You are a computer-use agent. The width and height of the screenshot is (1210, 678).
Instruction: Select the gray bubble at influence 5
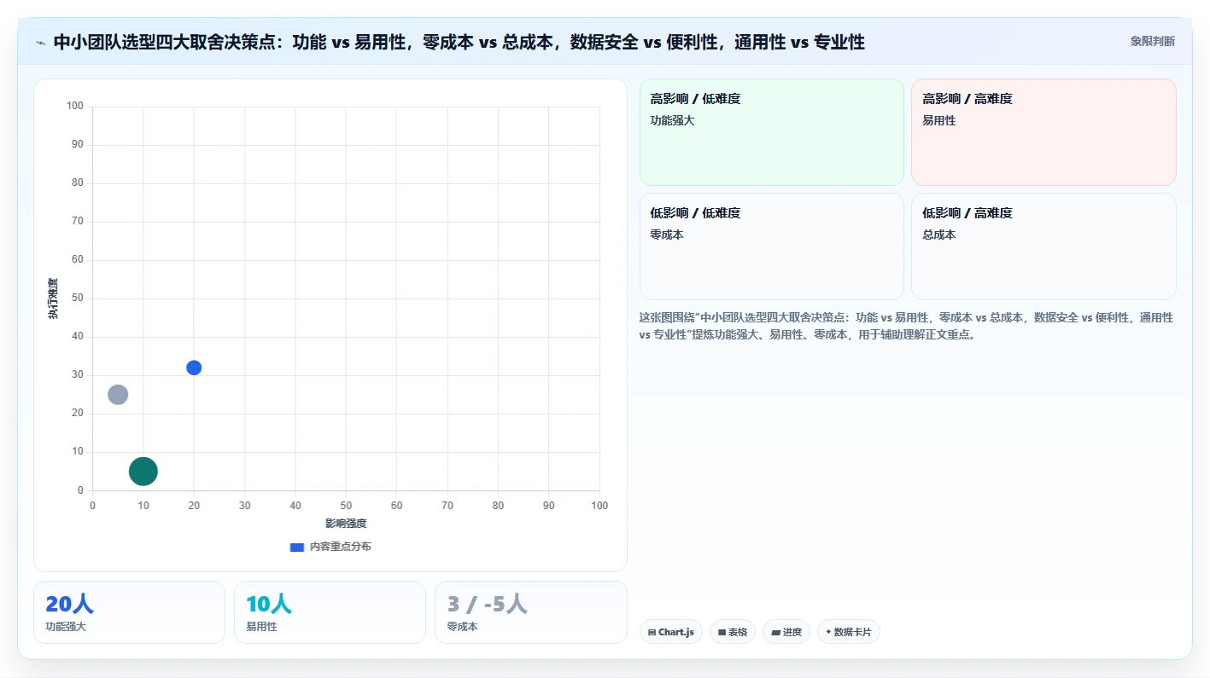click(x=118, y=394)
